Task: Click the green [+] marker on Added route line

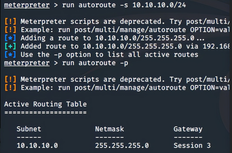Action: (x=10, y=47)
